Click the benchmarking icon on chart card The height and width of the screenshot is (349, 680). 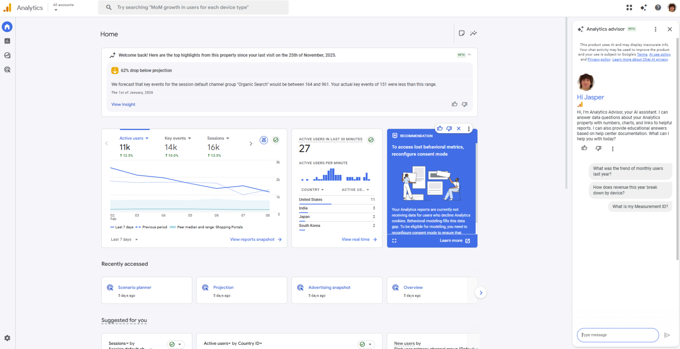click(x=264, y=140)
